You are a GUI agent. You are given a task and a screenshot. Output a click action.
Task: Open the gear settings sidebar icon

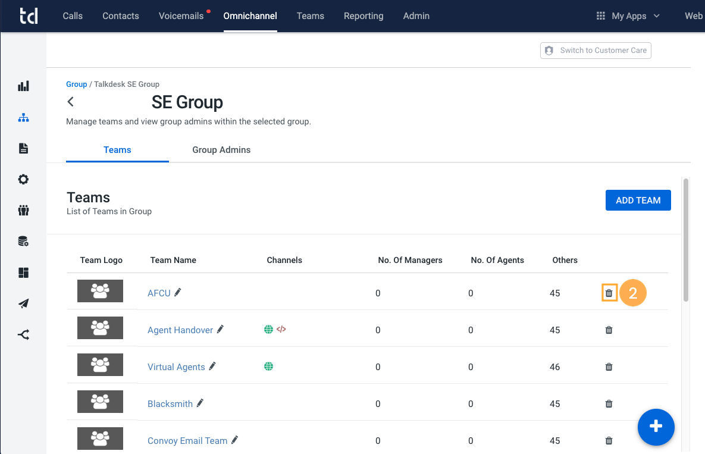23,179
